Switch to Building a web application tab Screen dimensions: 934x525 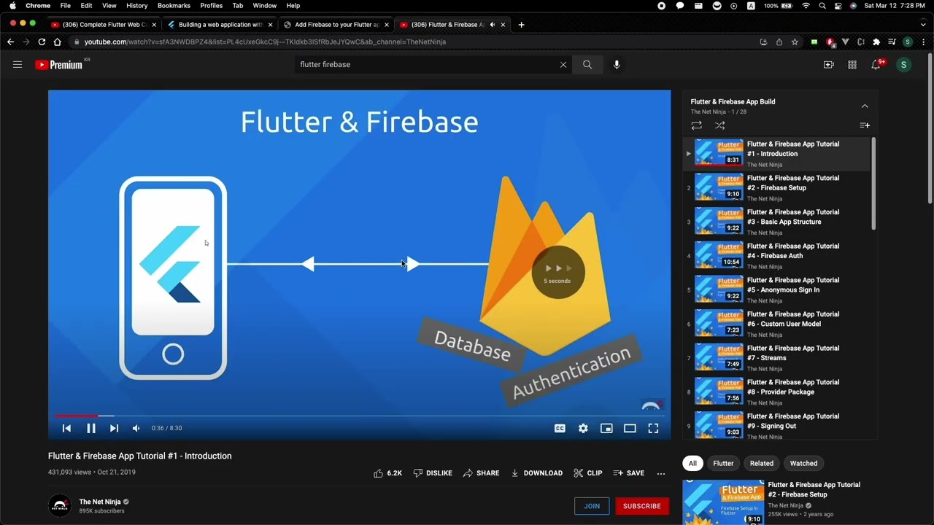tap(220, 25)
